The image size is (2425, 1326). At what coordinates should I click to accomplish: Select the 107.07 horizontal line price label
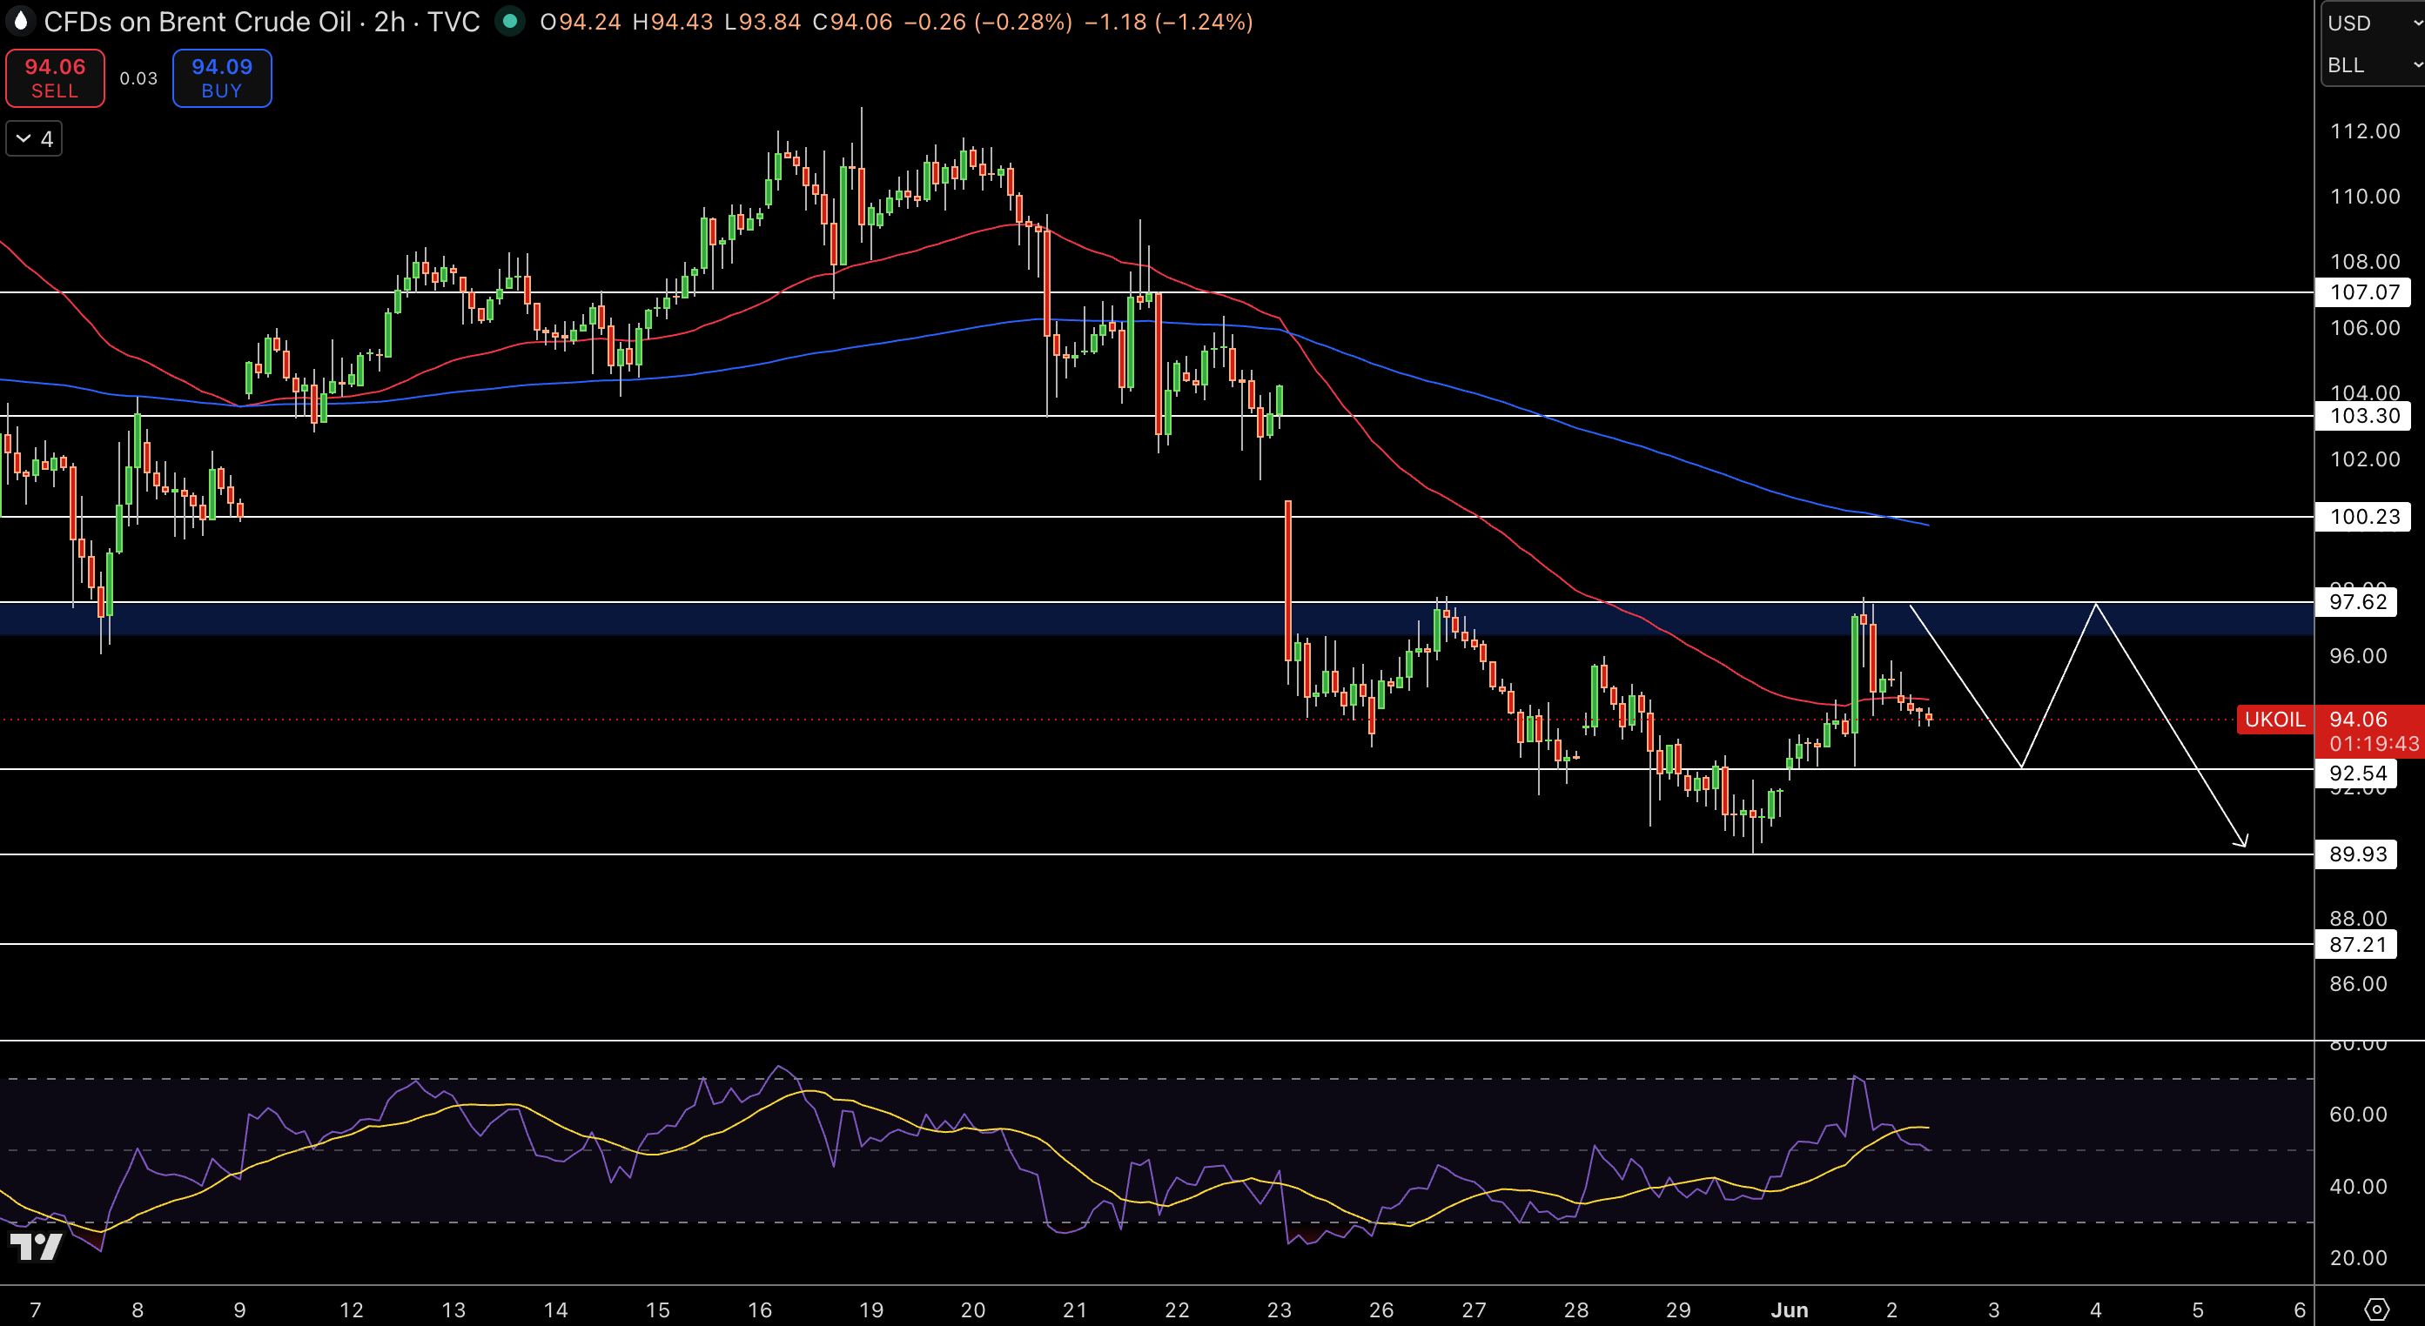pyautogui.click(x=2364, y=291)
